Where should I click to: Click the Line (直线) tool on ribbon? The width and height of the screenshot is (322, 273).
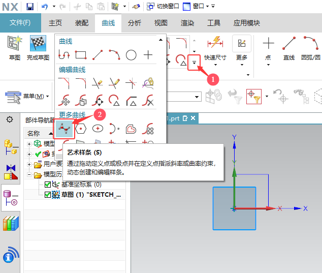click(x=289, y=48)
